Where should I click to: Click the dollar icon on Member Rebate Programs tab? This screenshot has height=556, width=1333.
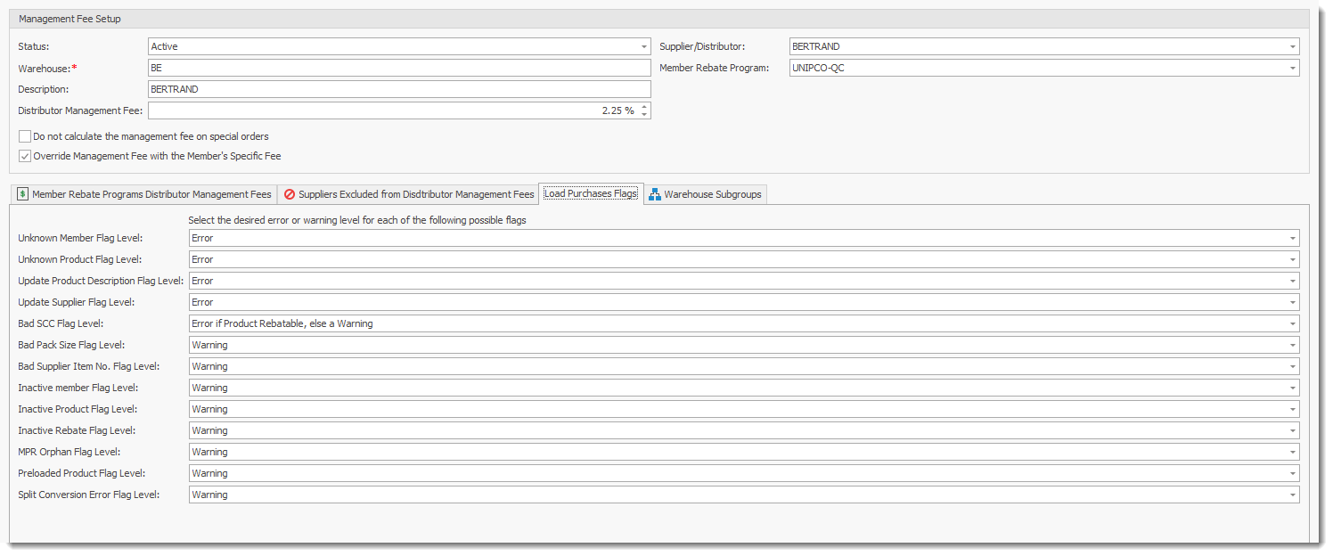22,194
